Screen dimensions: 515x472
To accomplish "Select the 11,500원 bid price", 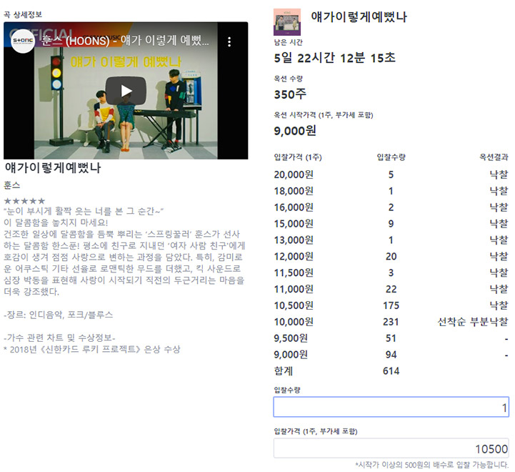I will 294,272.
